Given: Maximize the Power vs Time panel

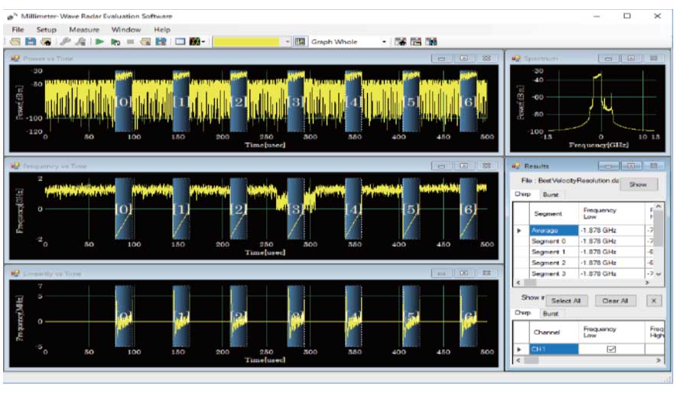Looking at the screenshot, I should [464, 58].
